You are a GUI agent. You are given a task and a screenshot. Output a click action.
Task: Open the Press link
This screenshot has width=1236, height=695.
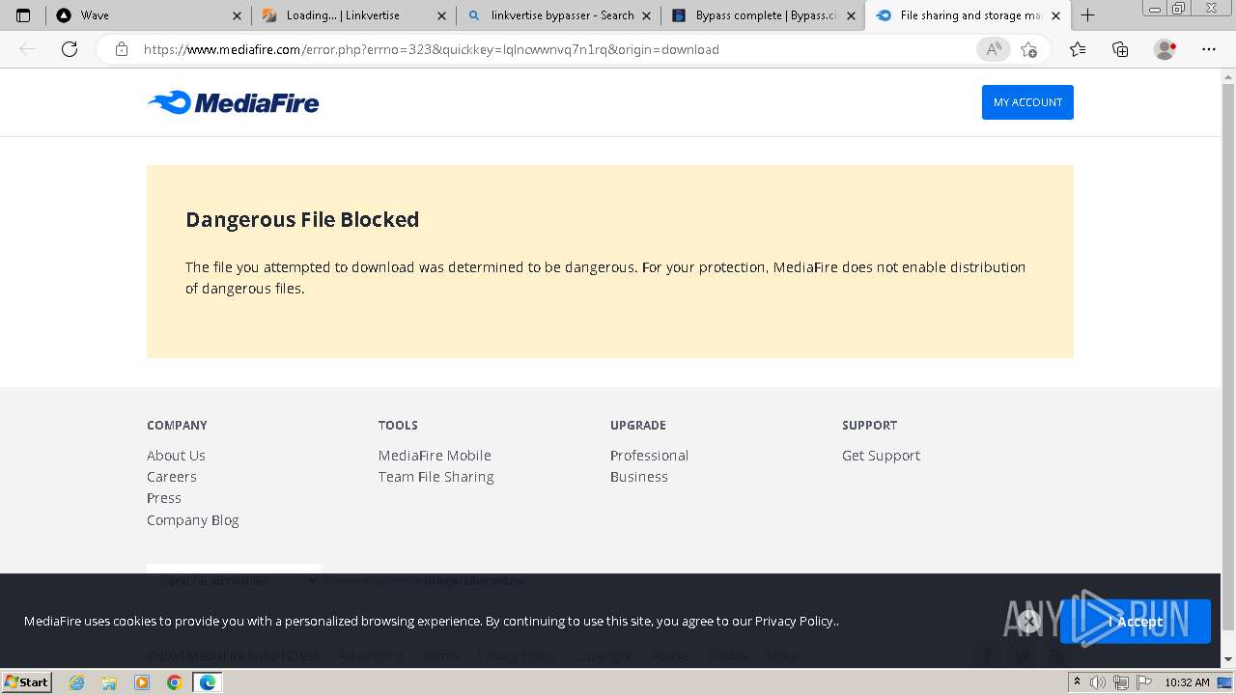tap(164, 498)
